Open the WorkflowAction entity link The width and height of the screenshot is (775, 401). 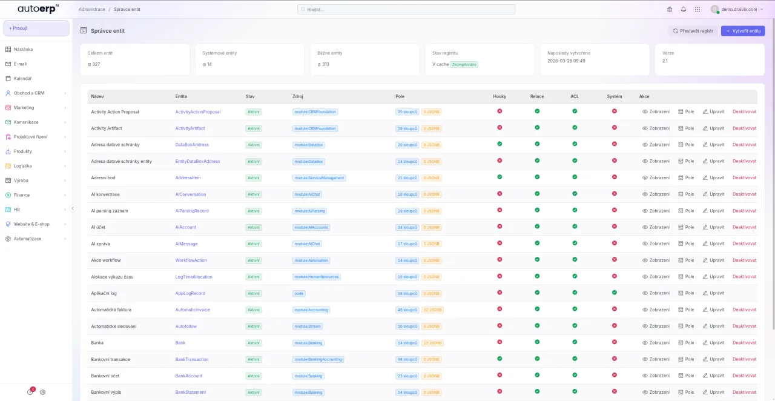(x=191, y=260)
